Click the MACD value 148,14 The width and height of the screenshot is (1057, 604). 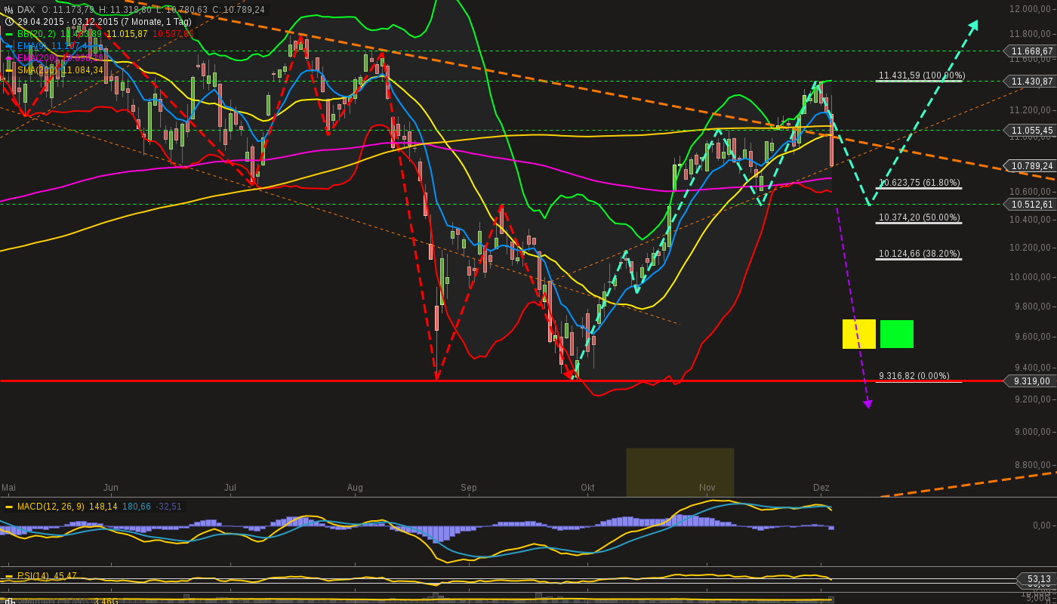[103, 507]
